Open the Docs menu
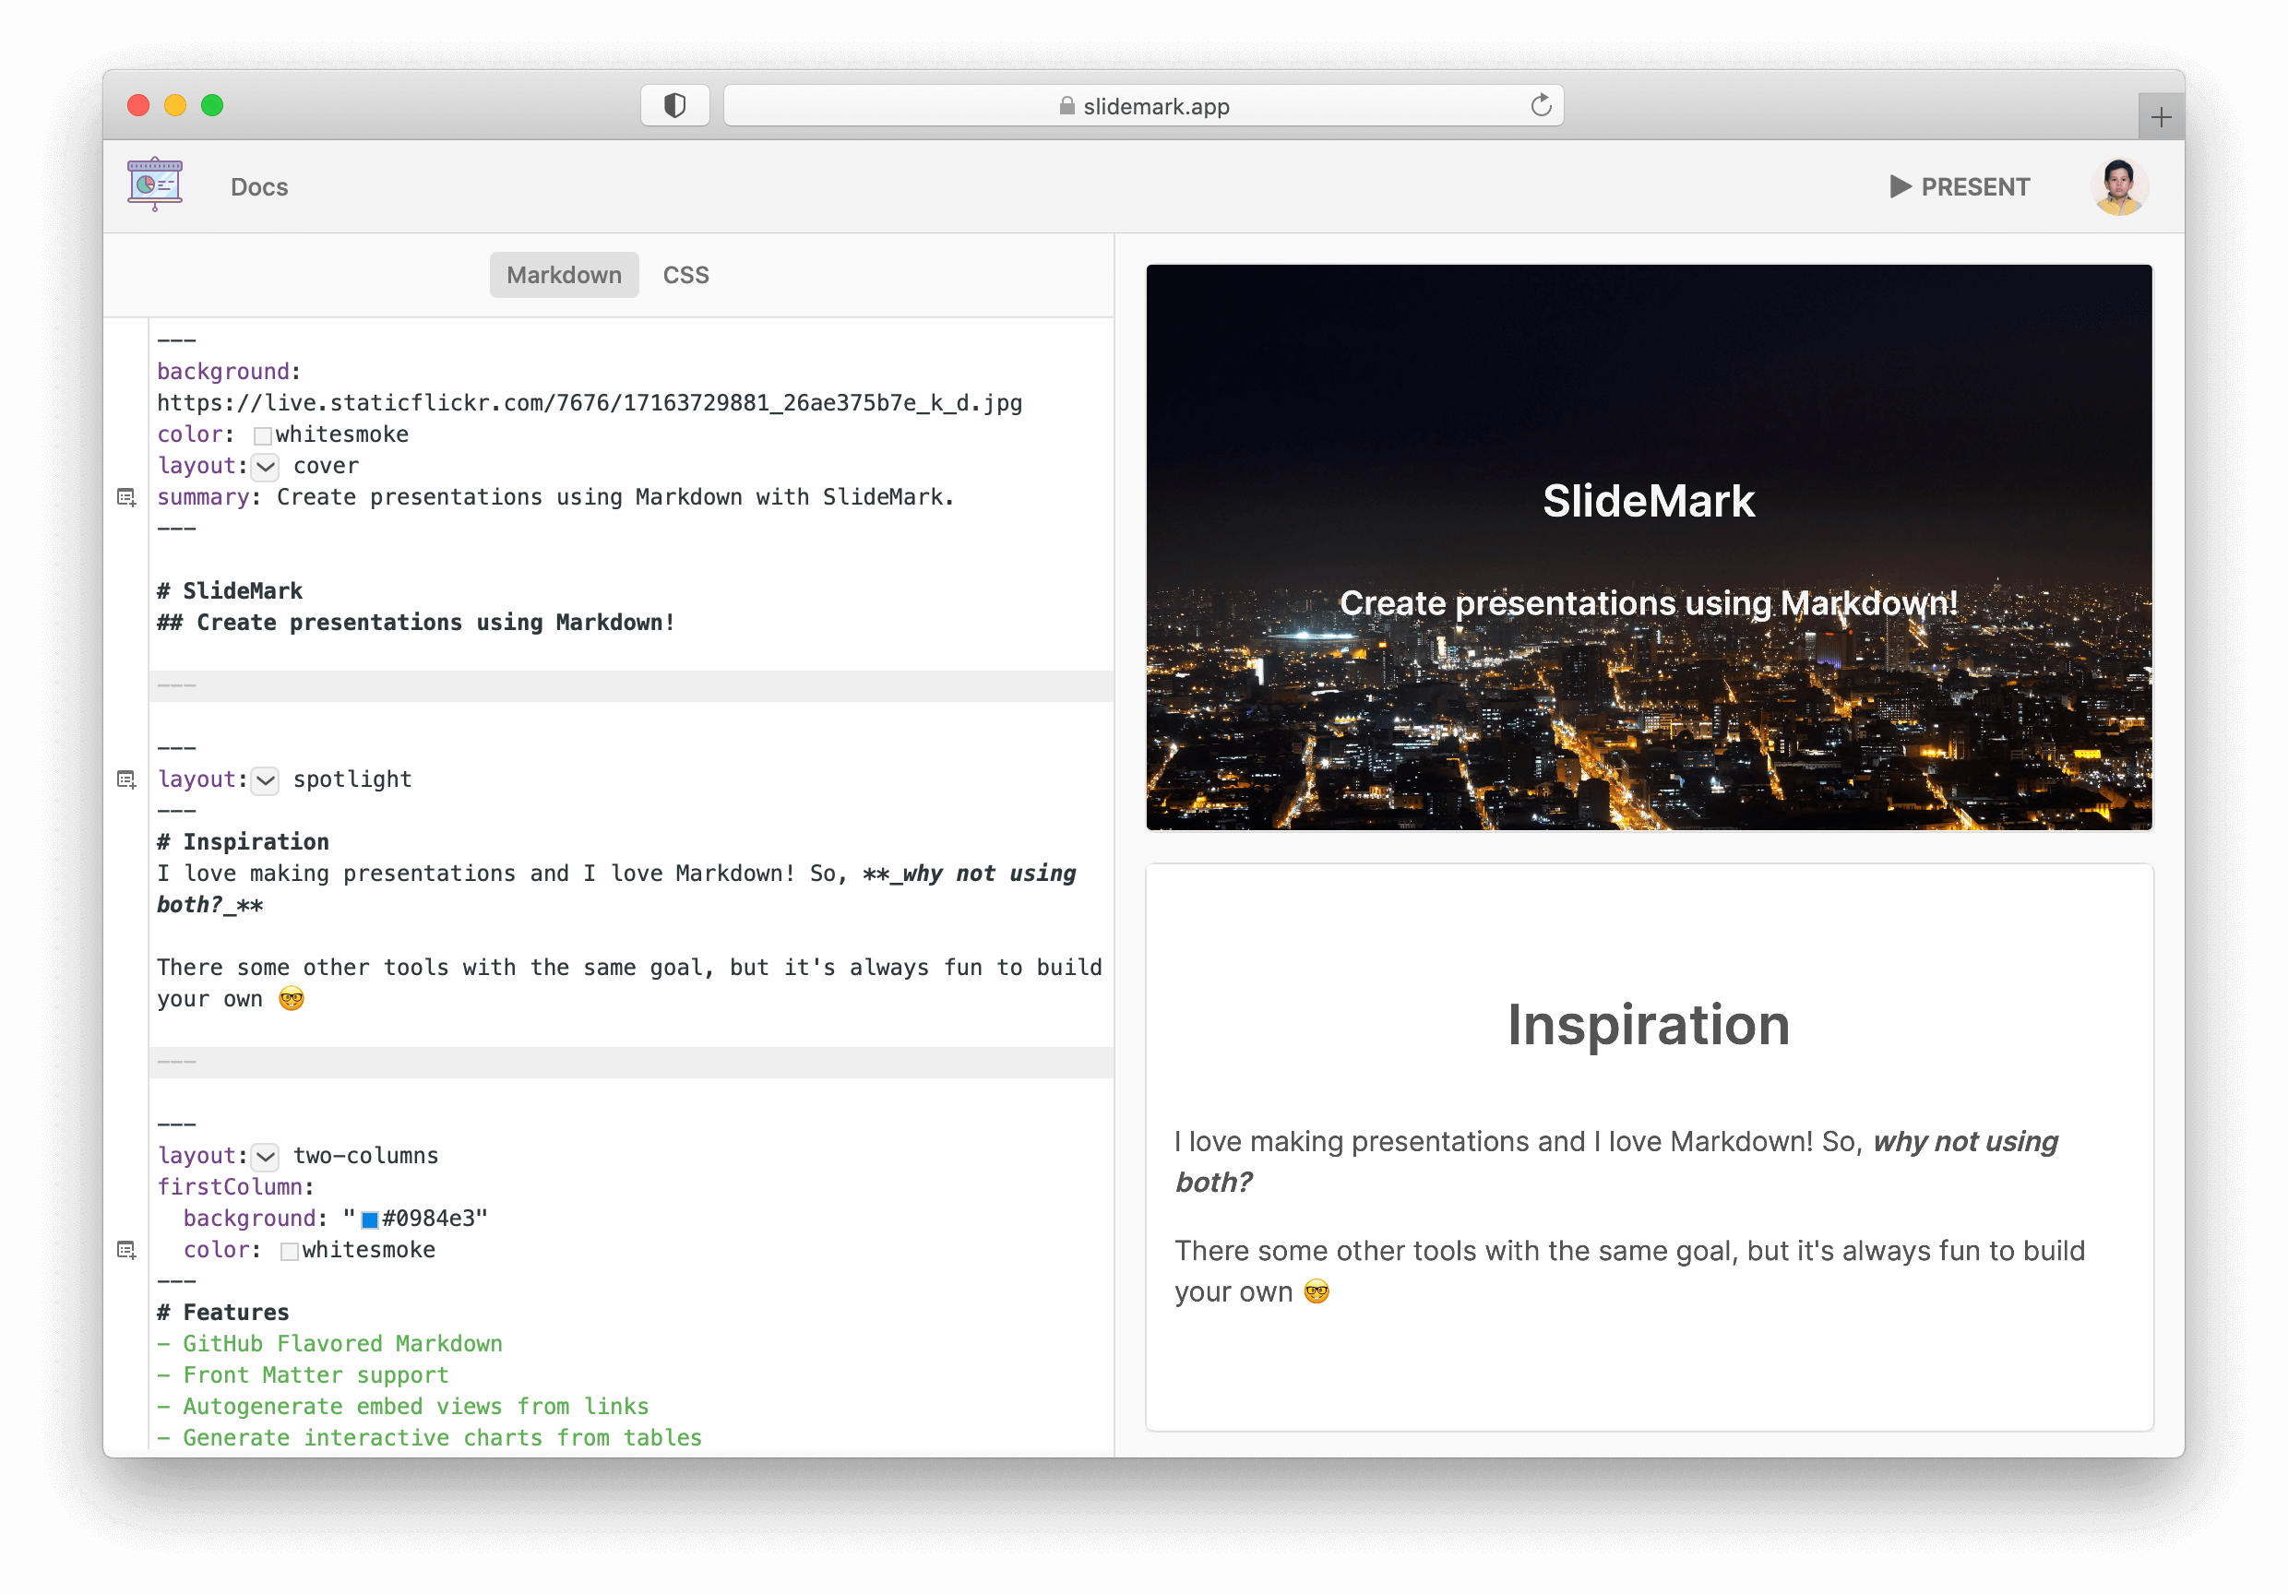 [x=258, y=186]
